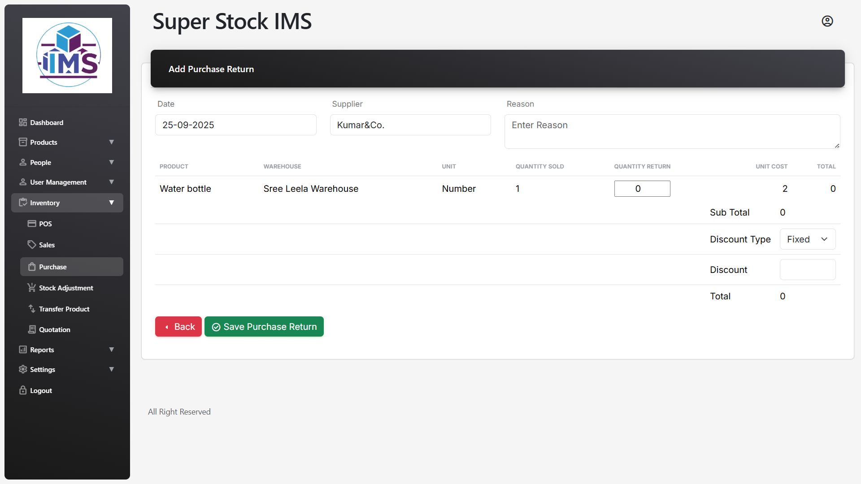The width and height of the screenshot is (861, 484).
Task: Click the Quotation receipt icon
Action: tap(32, 329)
